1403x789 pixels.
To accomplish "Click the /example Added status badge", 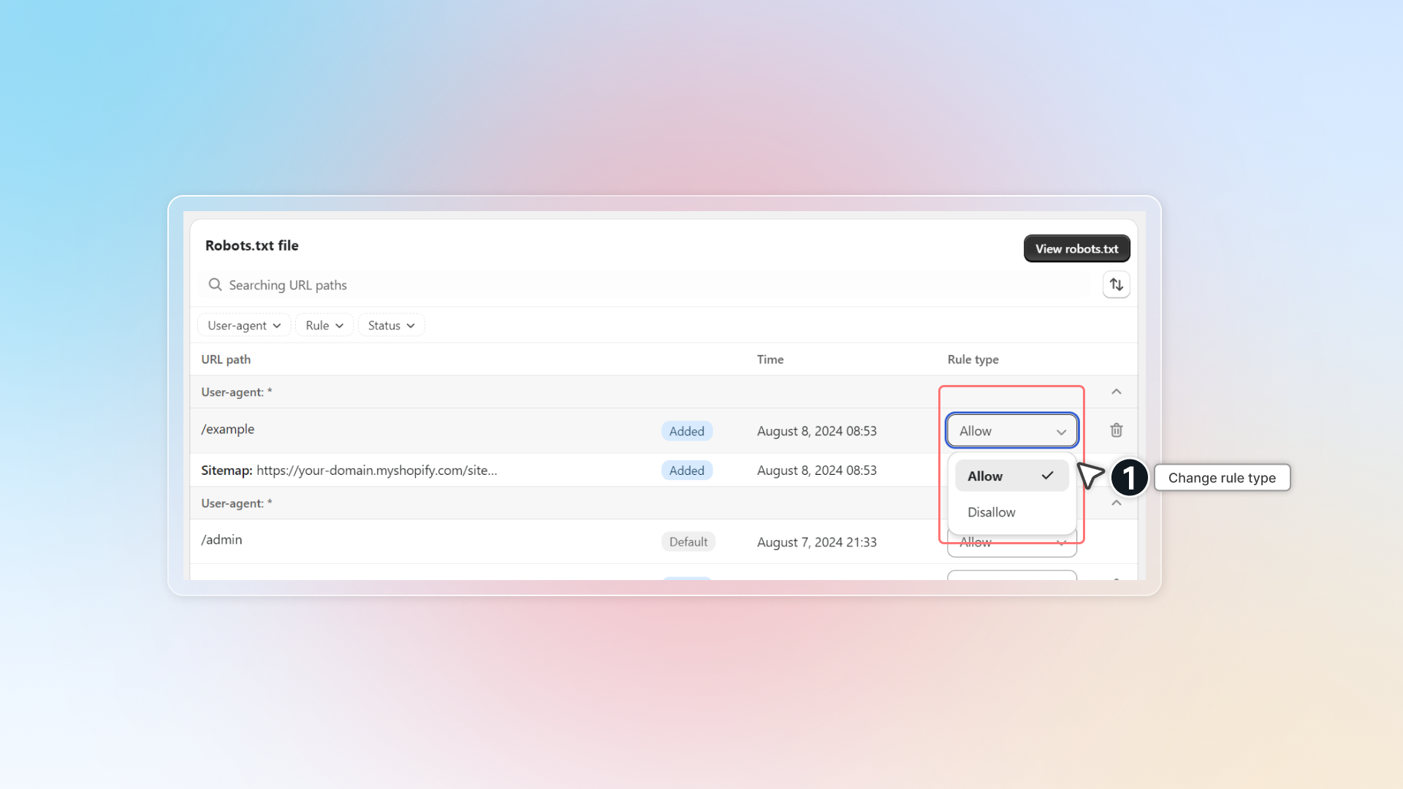I will click(686, 431).
